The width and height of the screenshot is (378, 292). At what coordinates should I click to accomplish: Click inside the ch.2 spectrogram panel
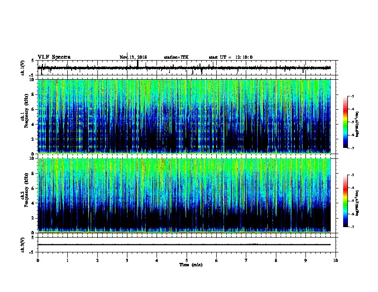click(184, 196)
